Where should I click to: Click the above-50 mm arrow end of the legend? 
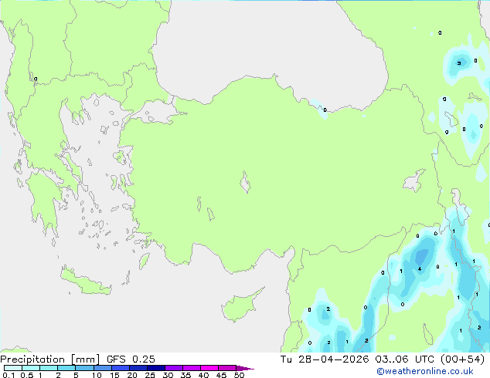coord(245,368)
